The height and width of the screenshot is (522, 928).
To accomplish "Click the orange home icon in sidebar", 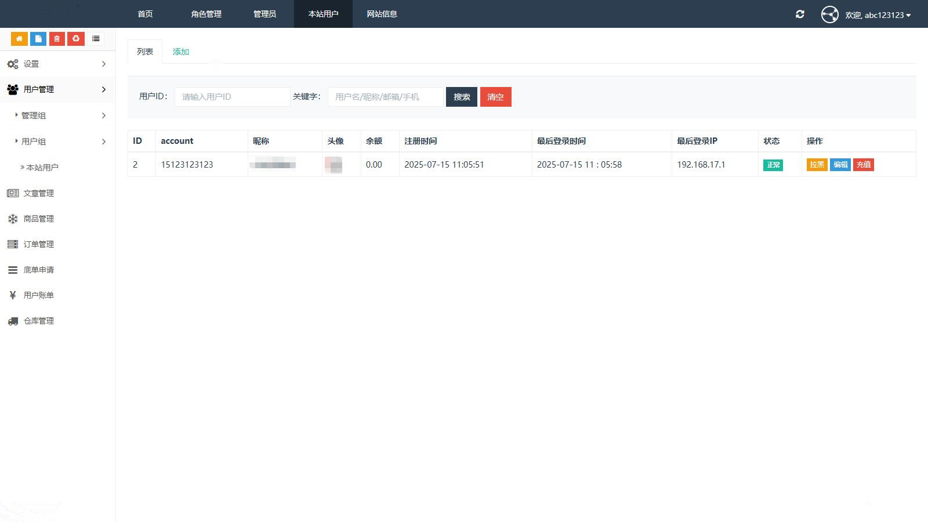I will 19,39.
